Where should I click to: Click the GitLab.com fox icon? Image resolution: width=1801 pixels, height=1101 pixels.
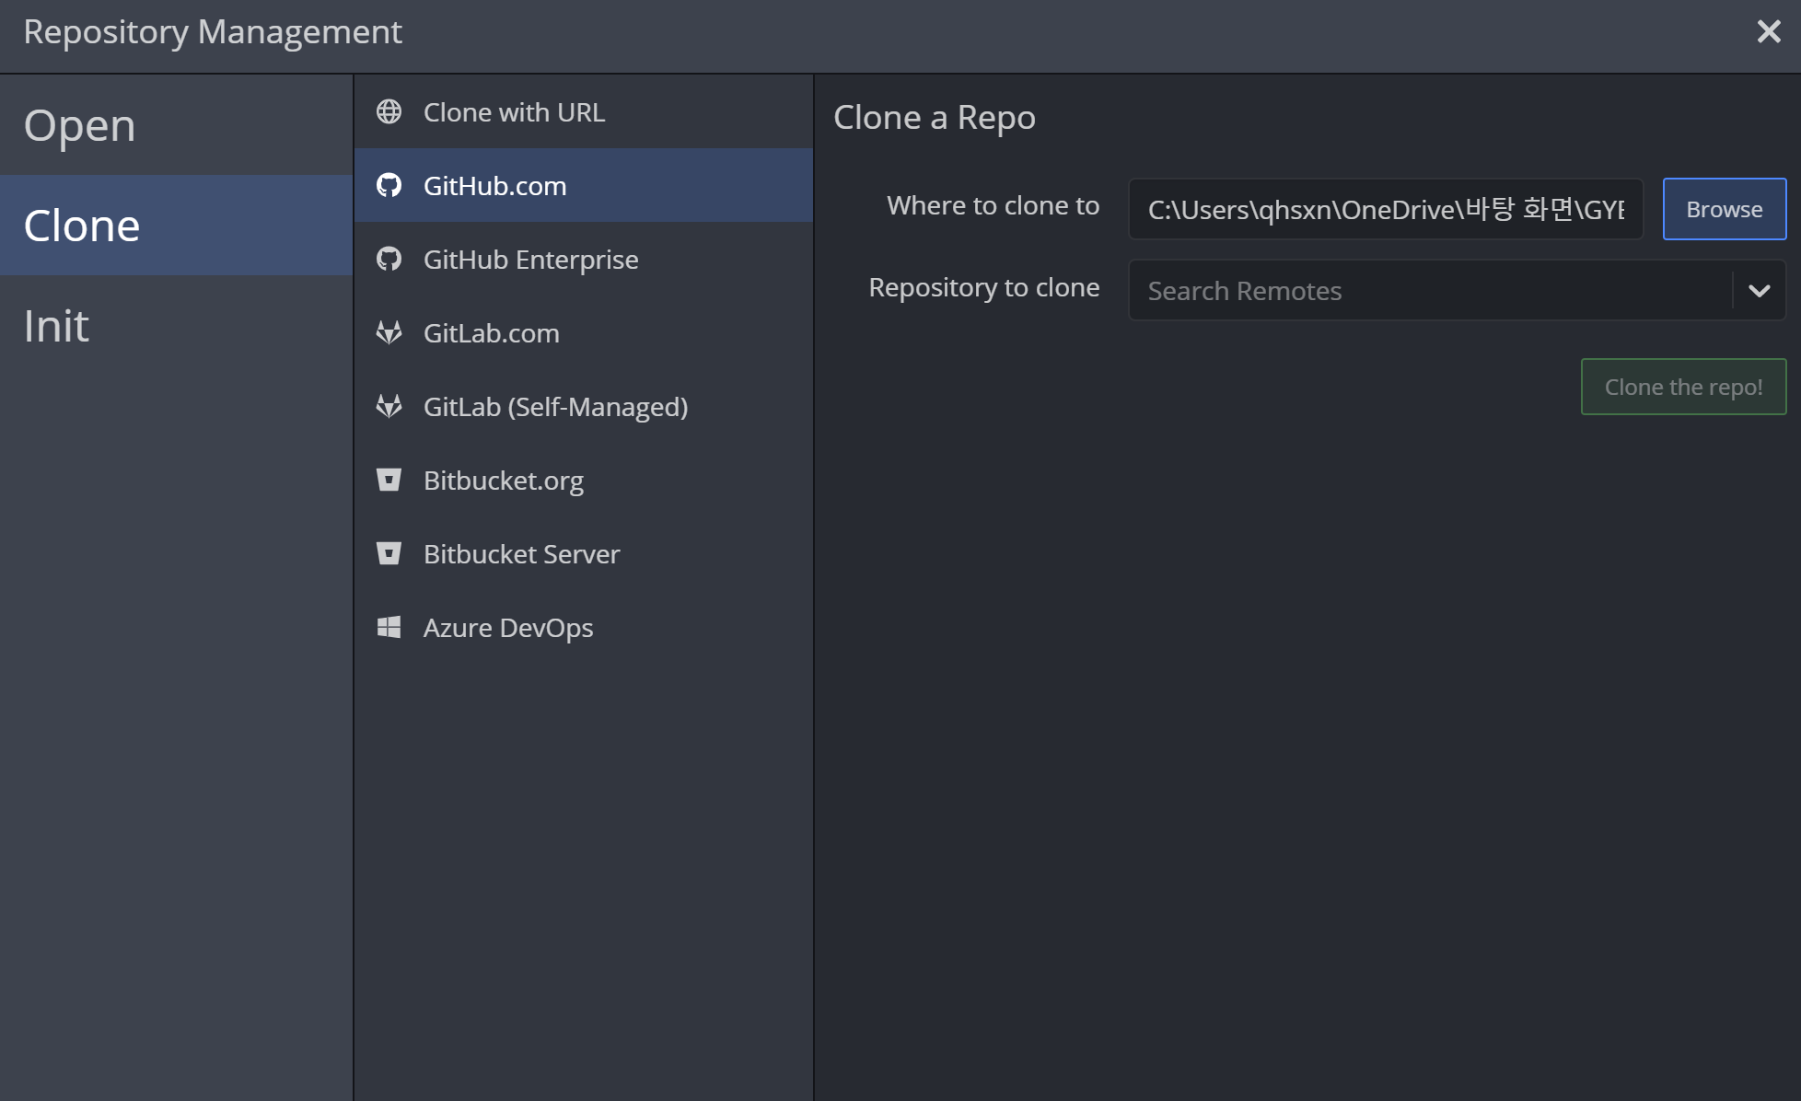coord(389,332)
